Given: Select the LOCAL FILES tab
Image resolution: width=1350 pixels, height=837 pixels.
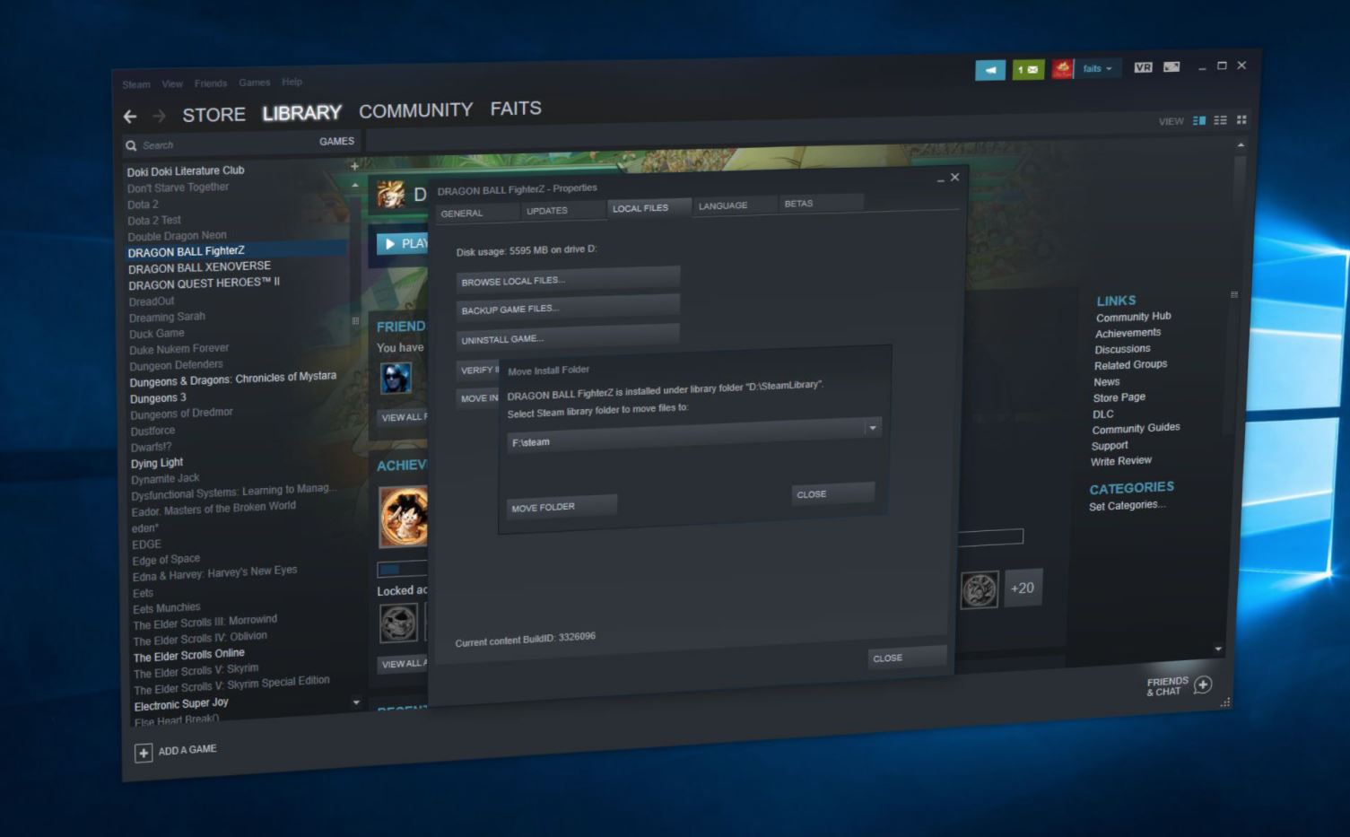Looking at the screenshot, I should [x=649, y=207].
